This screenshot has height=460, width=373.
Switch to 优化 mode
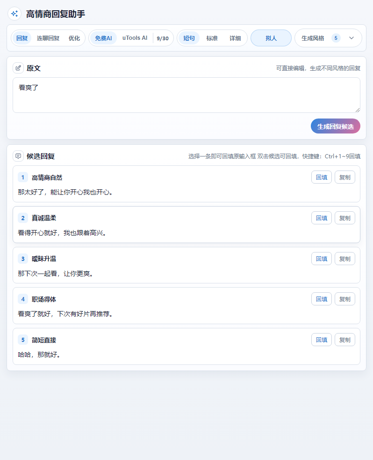click(74, 38)
